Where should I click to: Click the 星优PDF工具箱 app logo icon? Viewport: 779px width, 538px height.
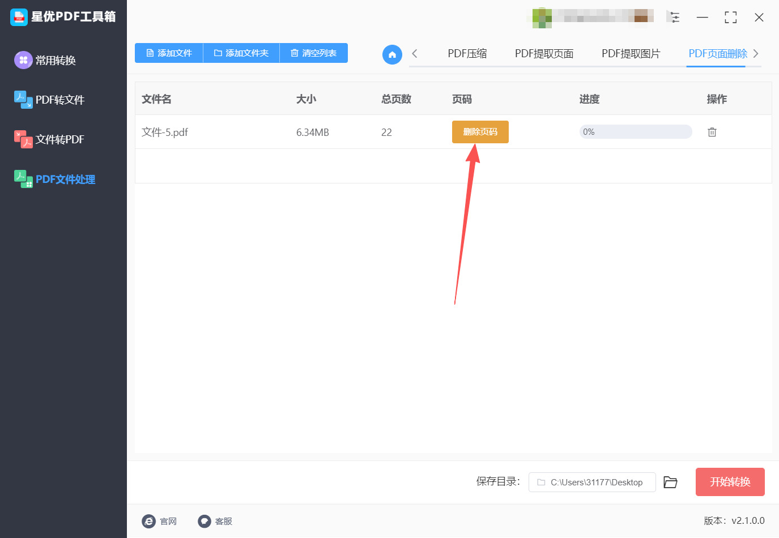click(19, 17)
